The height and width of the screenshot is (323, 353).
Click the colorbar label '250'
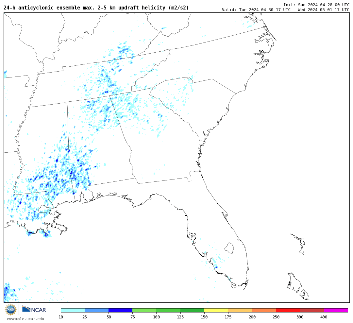click(x=276, y=317)
